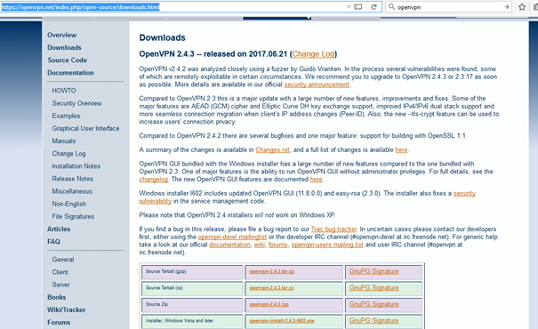Open the HOWTO sidebar link

tap(64, 91)
